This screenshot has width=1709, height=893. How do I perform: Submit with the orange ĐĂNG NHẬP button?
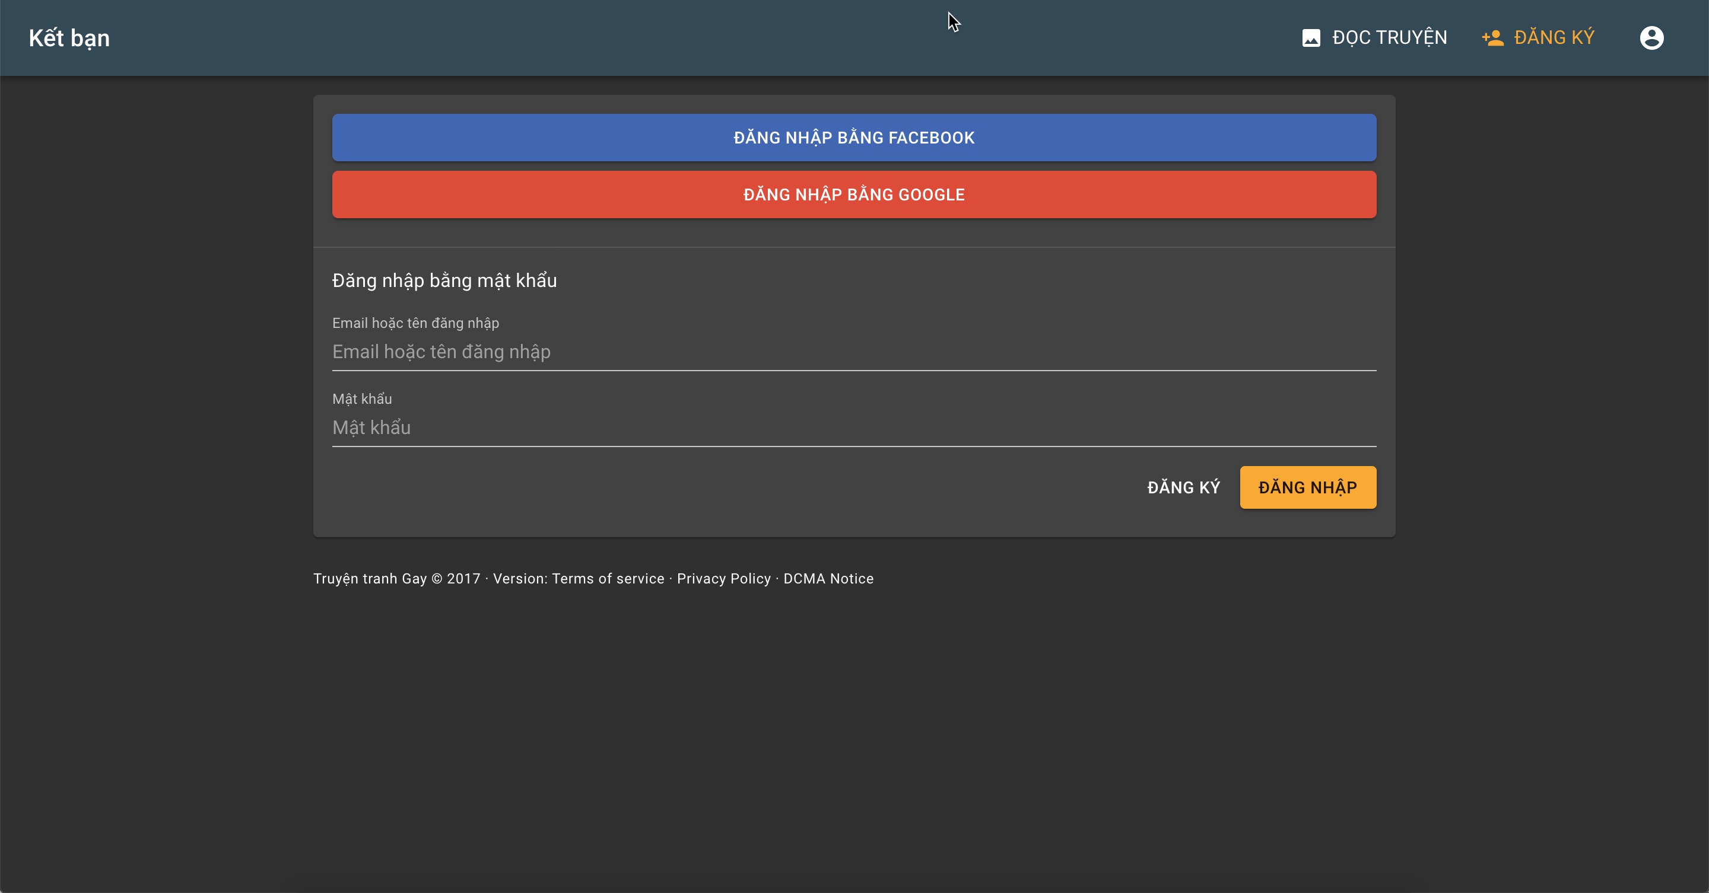point(1307,488)
